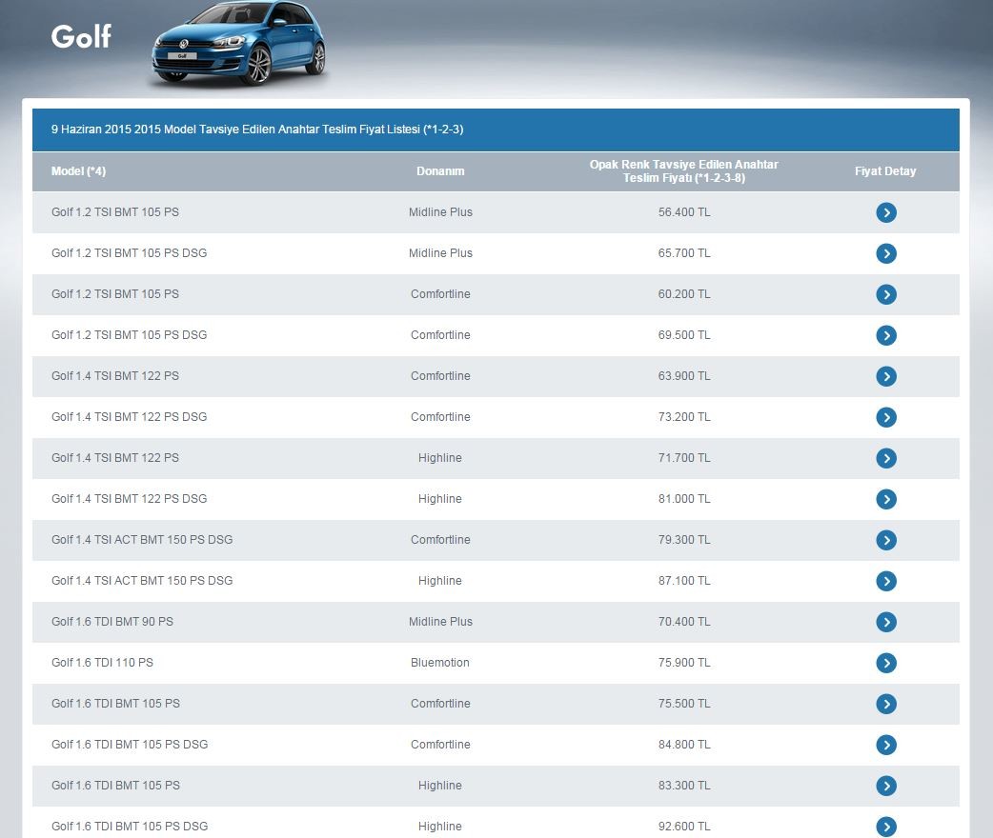Click the Golf title in header
993x838 pixels.
click(x=81, y=36)
